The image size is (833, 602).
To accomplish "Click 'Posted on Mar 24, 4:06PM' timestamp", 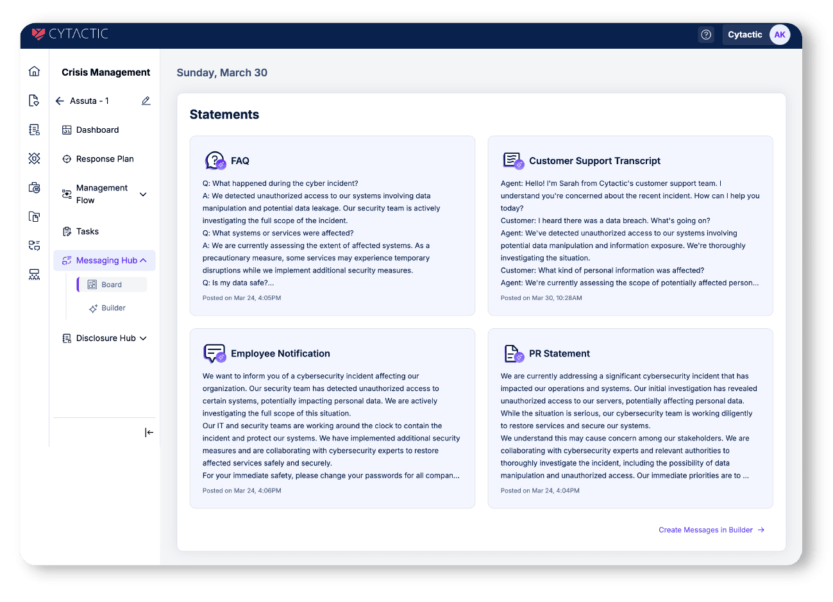I will pyautogui.click(x=242, y=491).
